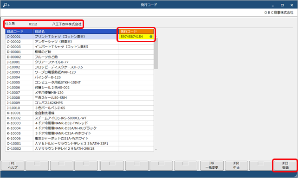Click the F12 登録 button
Image resolution: width=298 pixels, height=178 pixels.
285,165
